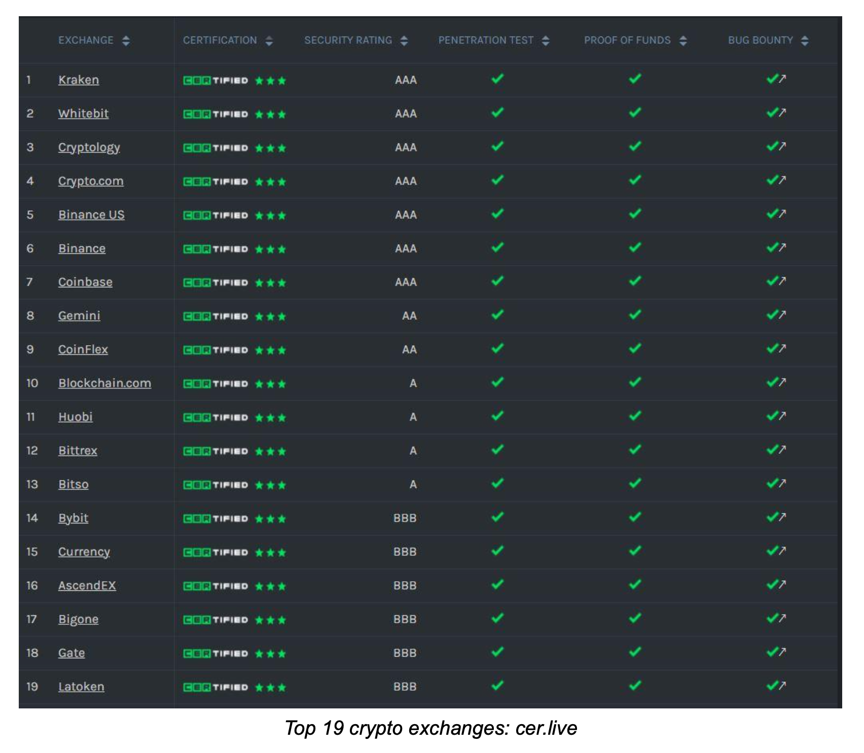Image resolution: width=864 pixels, height=753 pixels.
Task: Select Gemini's AA security rating
Action: pos(410,316)
